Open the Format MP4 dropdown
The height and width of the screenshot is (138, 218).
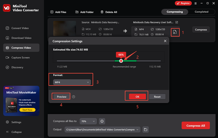point(72,82)
